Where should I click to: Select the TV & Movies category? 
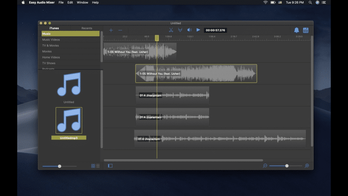(50, 46)
